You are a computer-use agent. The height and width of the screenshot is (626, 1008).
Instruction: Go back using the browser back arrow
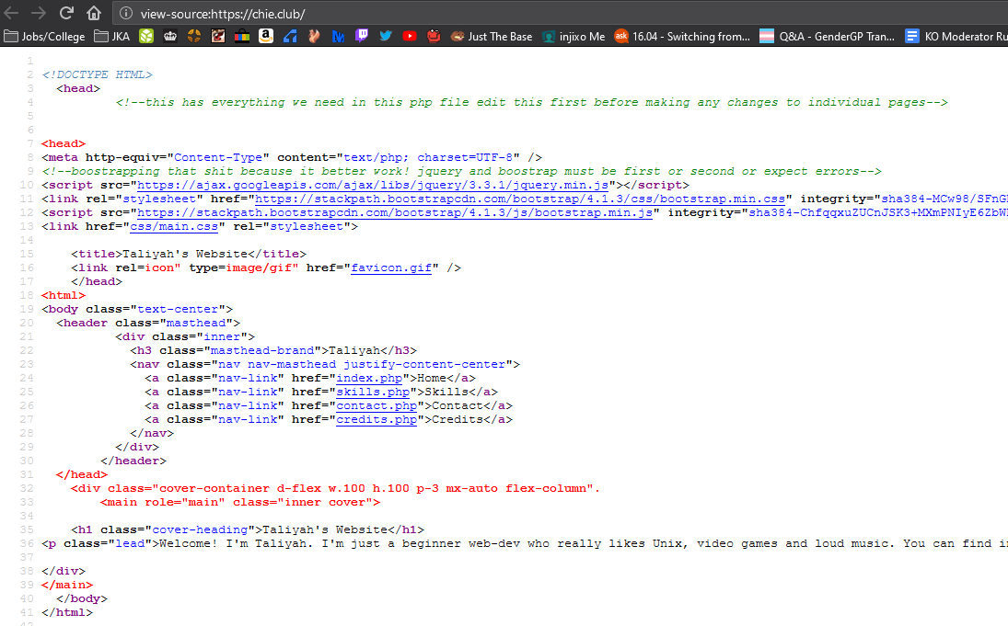click(12, 13)
